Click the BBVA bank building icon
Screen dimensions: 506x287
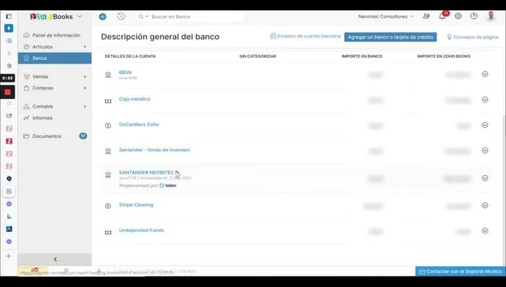coord(108,74)
